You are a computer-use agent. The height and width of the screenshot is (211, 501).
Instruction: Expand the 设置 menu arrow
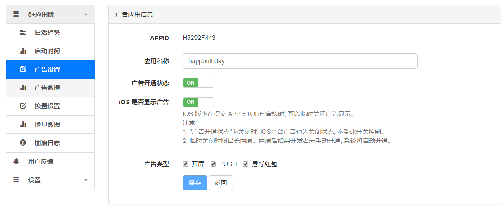[85, 180]
